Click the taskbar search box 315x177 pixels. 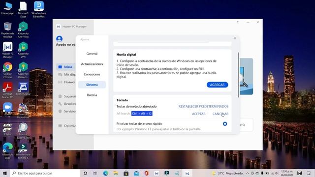pyautogui.click(x=45, y=173)
